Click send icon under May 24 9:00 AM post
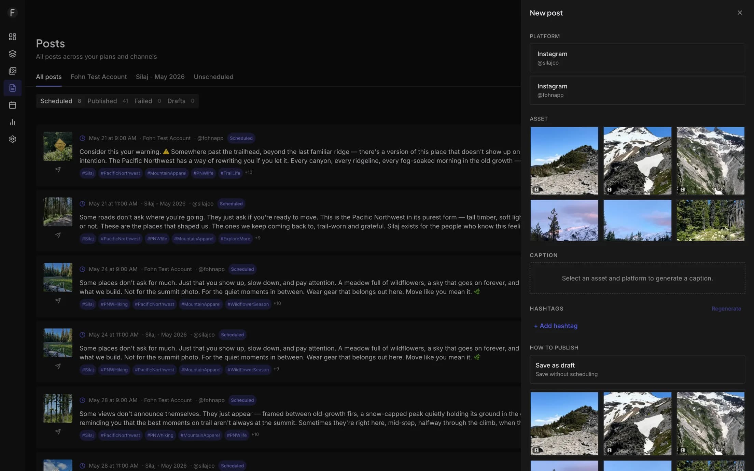 coord(58,301)
